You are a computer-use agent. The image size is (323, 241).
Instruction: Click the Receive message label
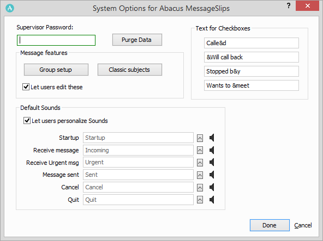point(56,150)
